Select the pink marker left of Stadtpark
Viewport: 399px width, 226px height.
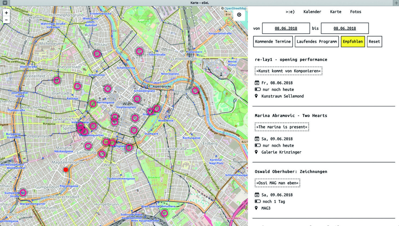[x=134, y=130]
